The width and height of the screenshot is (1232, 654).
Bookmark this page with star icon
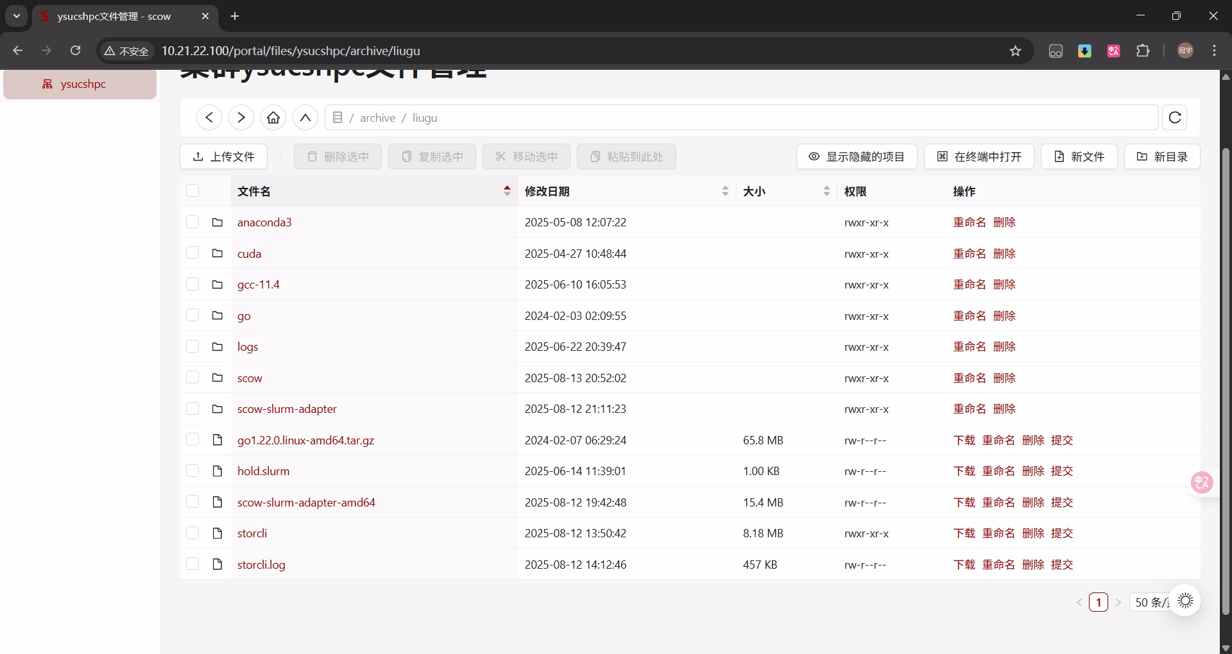coord(1015,51)
